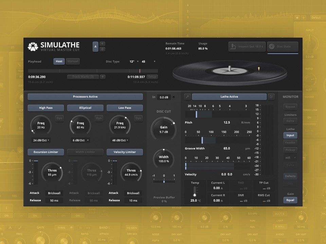The image size is (326, 244).
Task: Open lathe wrench settings icon
Action: click(x=187, y=97)
